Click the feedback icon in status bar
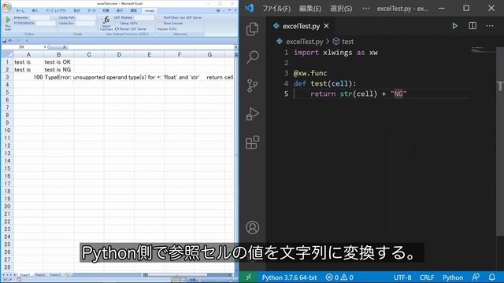504x283 pixels. tap(476, 277)
